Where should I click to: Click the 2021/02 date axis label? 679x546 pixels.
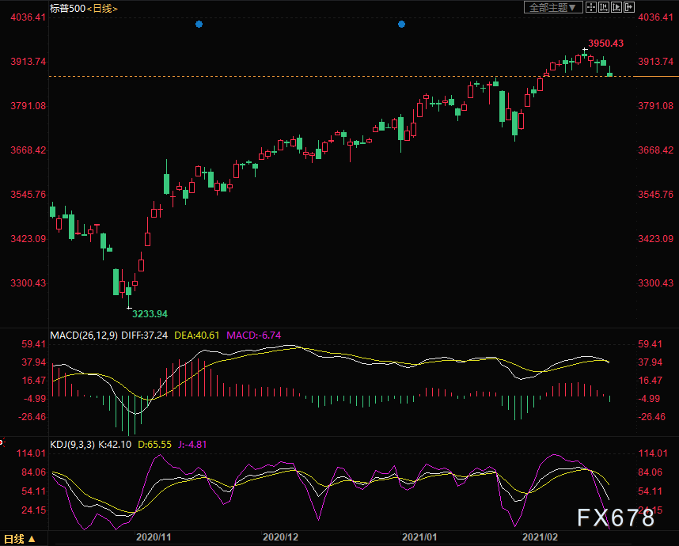[x=540, y=537]
